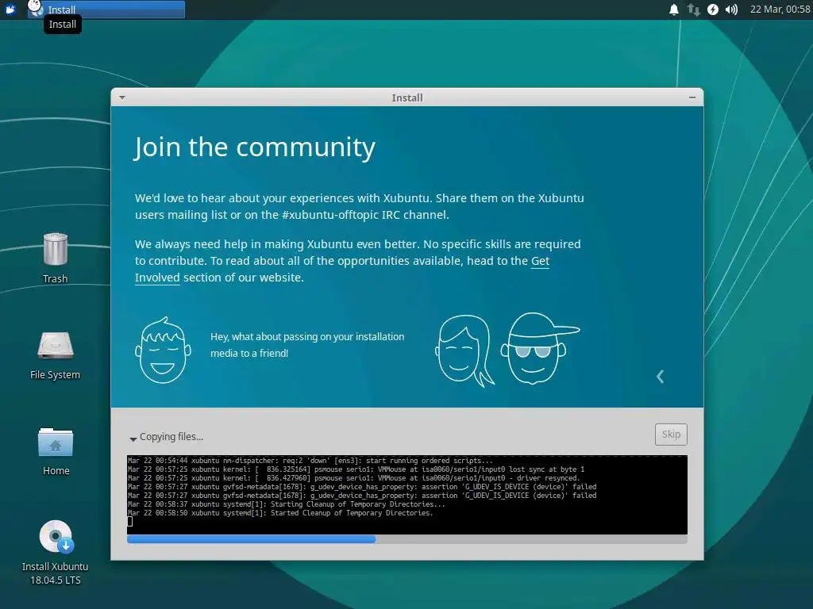Minimize the Install window
The height and width of the screenshot is (609, 813).
692,98
